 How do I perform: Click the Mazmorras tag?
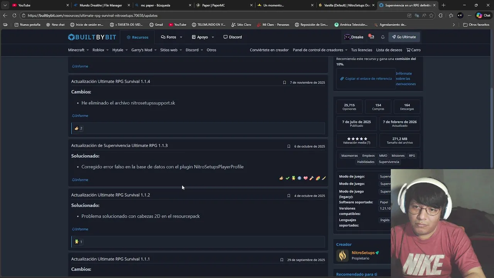click(x=350, y=156)
